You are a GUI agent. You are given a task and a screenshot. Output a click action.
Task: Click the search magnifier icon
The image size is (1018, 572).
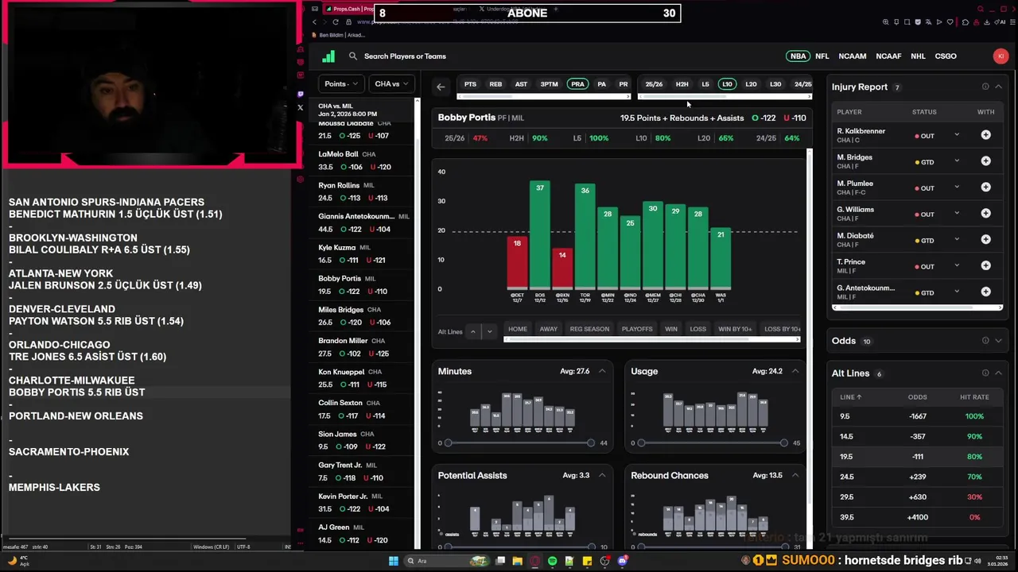click(353, 56)
